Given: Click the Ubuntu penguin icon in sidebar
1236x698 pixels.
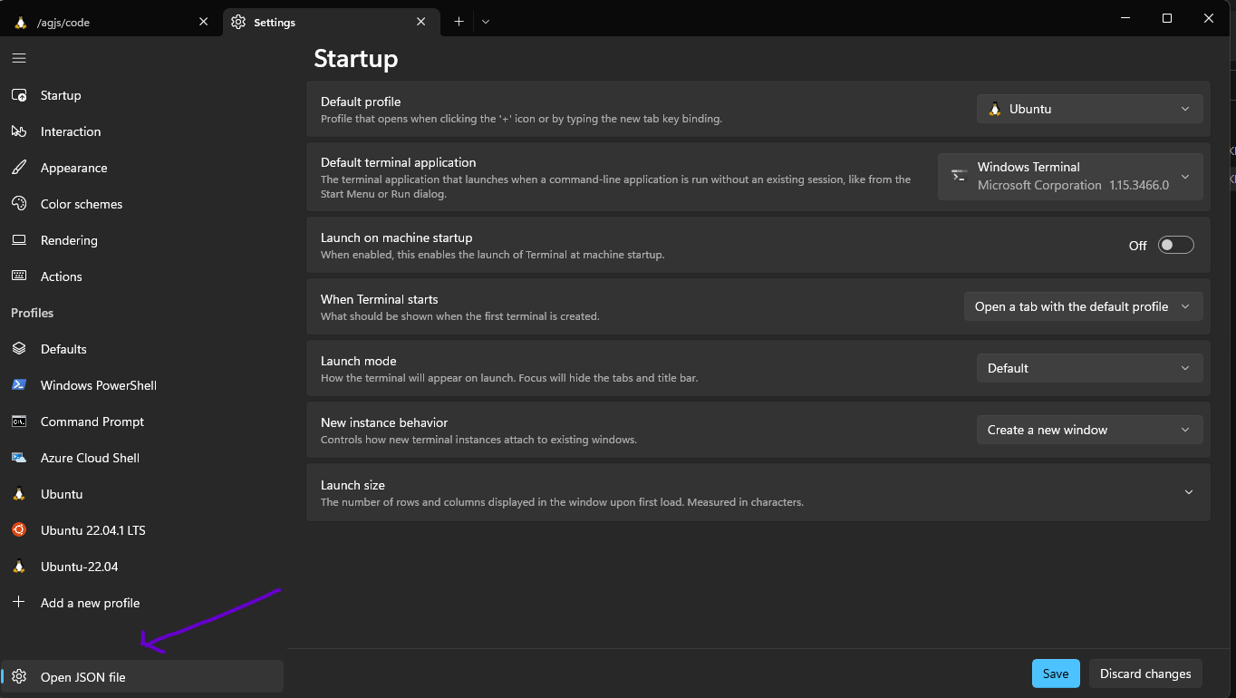Looking at the screenshot, I should pyautogui.click(x=19, y=494).
